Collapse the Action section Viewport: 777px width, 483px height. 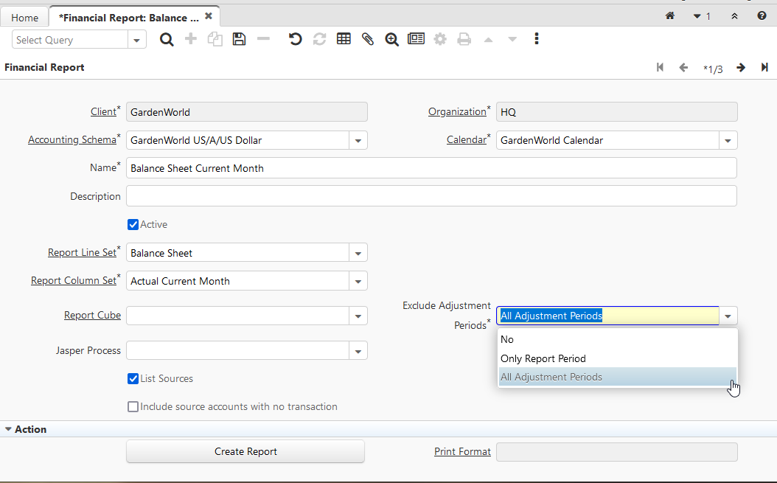[9, 429]
